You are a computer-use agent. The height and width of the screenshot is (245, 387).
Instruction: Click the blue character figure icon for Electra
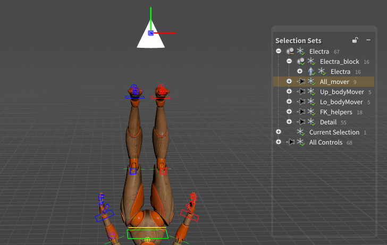pyautogui.click(x=311, y=71)
